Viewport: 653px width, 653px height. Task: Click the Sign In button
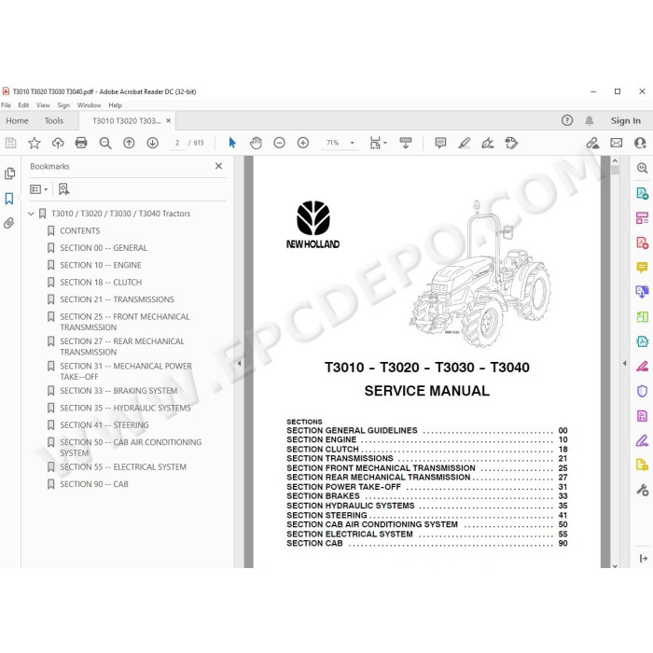[x=626, y=120]
